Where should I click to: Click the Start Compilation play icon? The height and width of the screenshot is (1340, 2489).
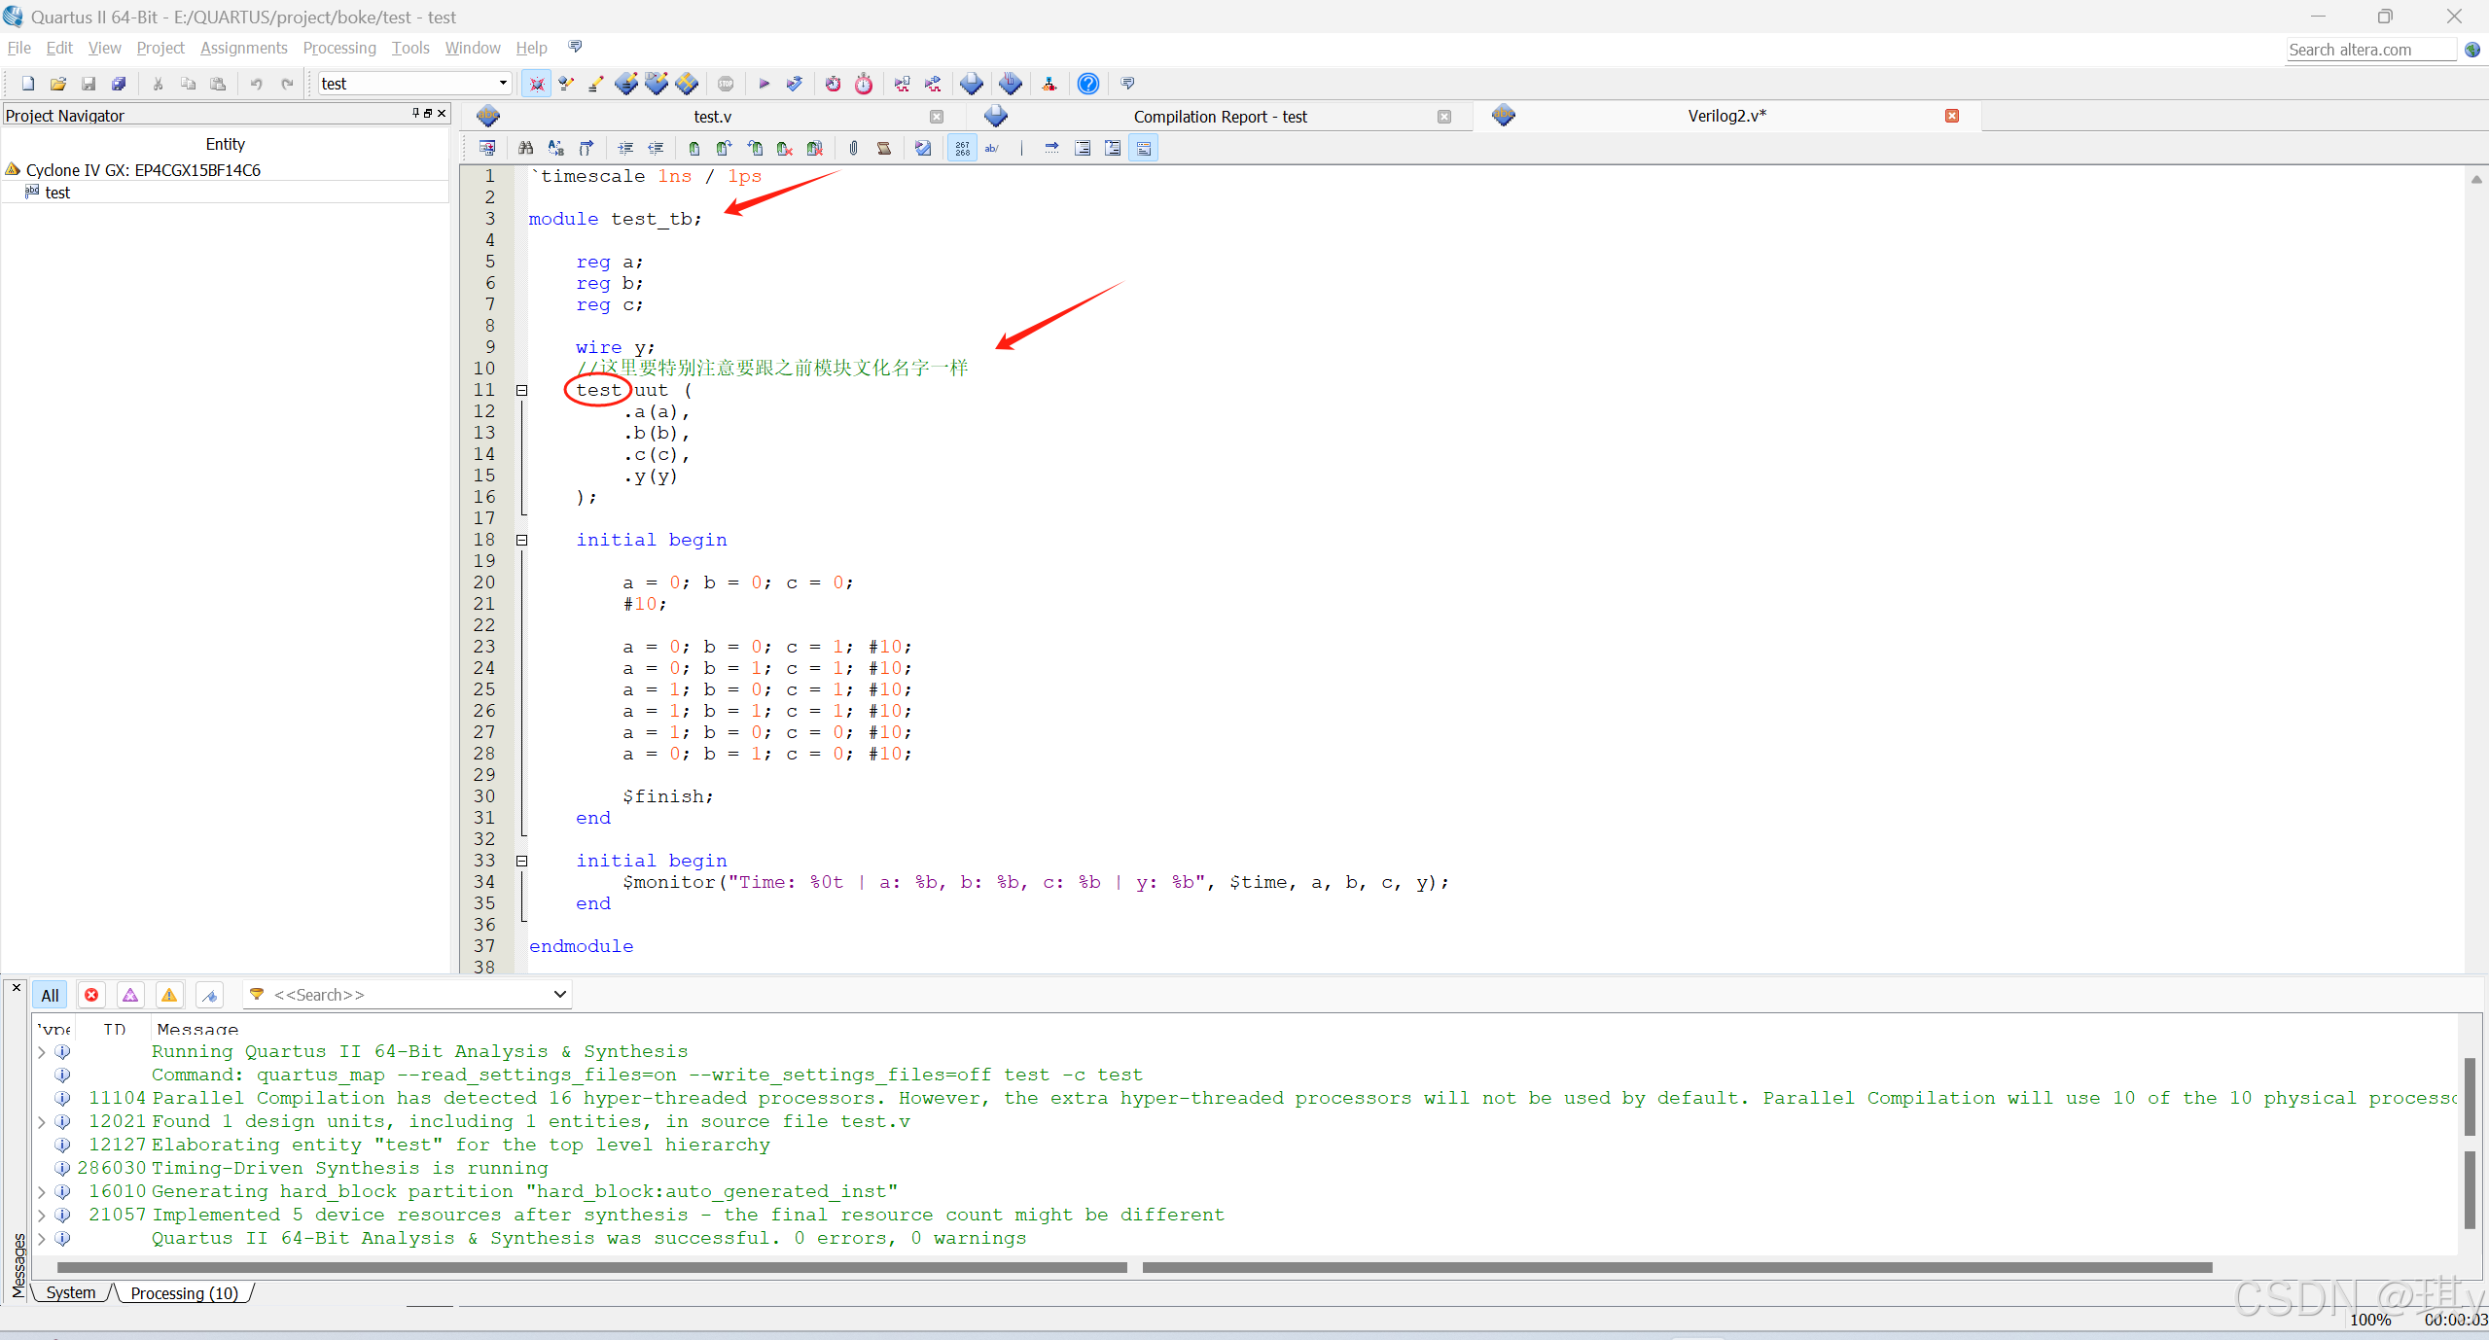[x=764, y=84]
